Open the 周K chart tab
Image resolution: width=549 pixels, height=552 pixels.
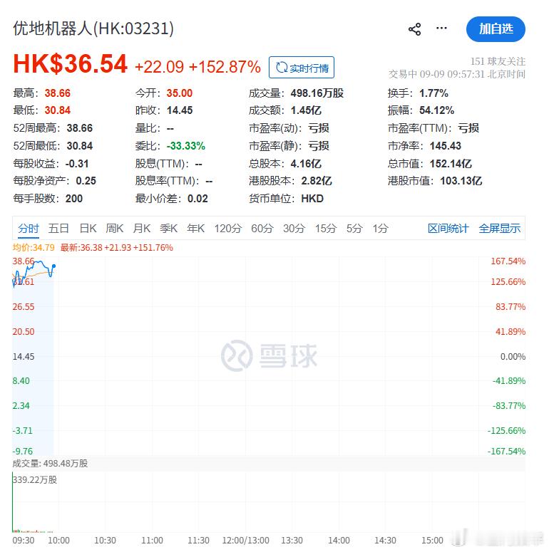click(115, 229)
